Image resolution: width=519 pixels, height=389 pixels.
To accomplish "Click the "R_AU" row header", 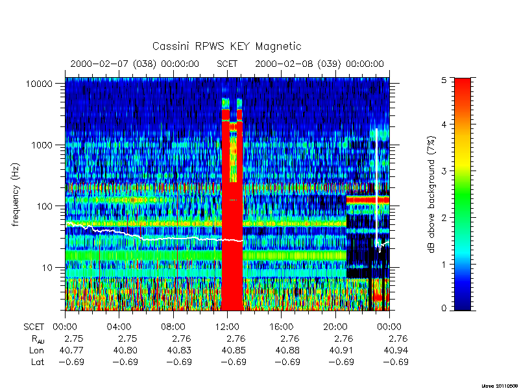I will pos(38,339).
